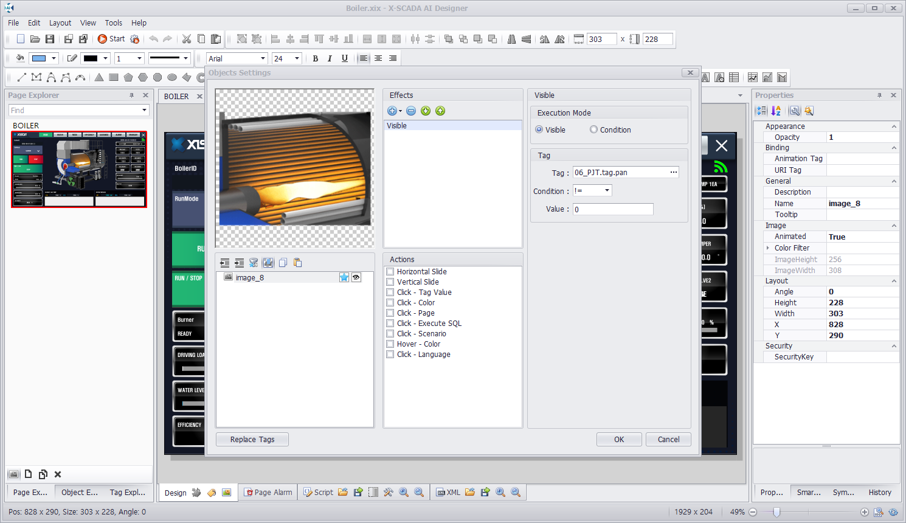Screen dimensions: 906x523
Task: Switch to the Page Alarm tab
Action: click(x=268, y=493)
